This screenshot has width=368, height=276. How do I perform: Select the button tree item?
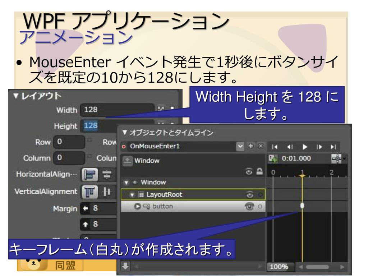click(163, 206)
